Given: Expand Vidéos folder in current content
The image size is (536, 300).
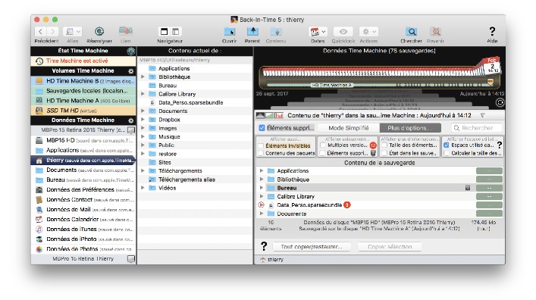Looking at the screenshot, I should tap(143, 188).
